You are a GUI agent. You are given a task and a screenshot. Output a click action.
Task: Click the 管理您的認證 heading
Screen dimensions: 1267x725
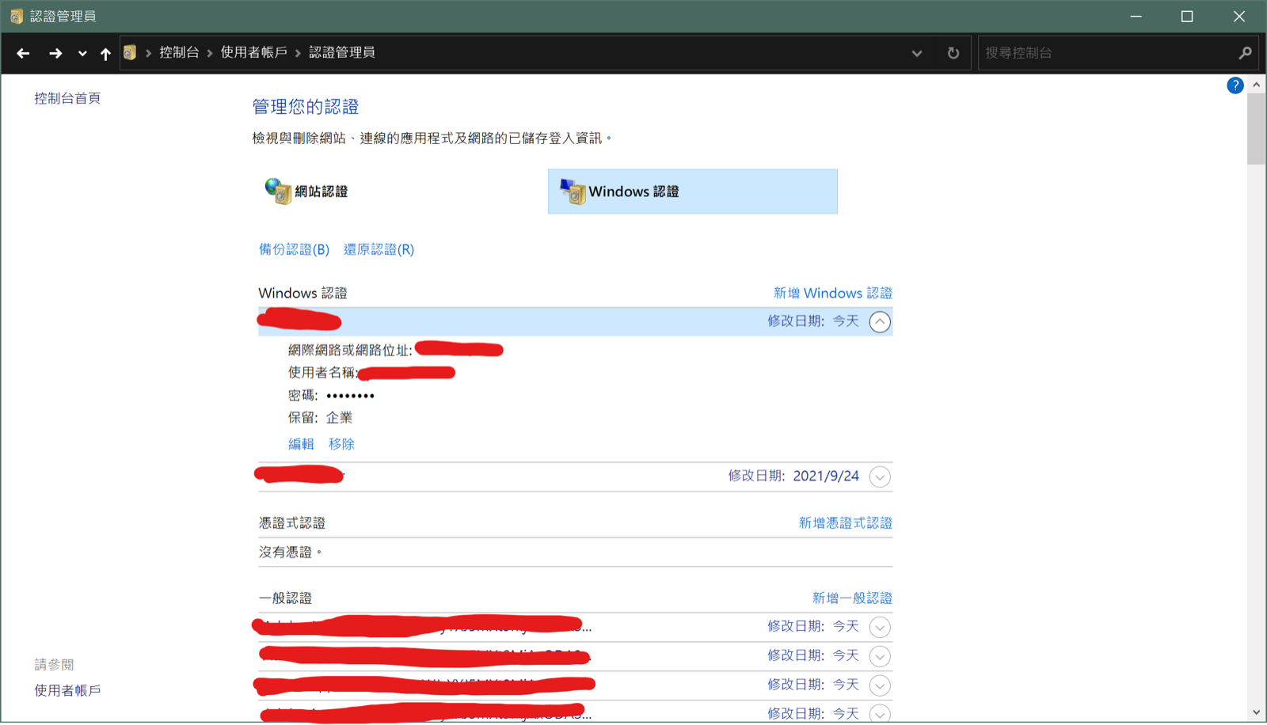pyautogui.click(x=306, y=107)
